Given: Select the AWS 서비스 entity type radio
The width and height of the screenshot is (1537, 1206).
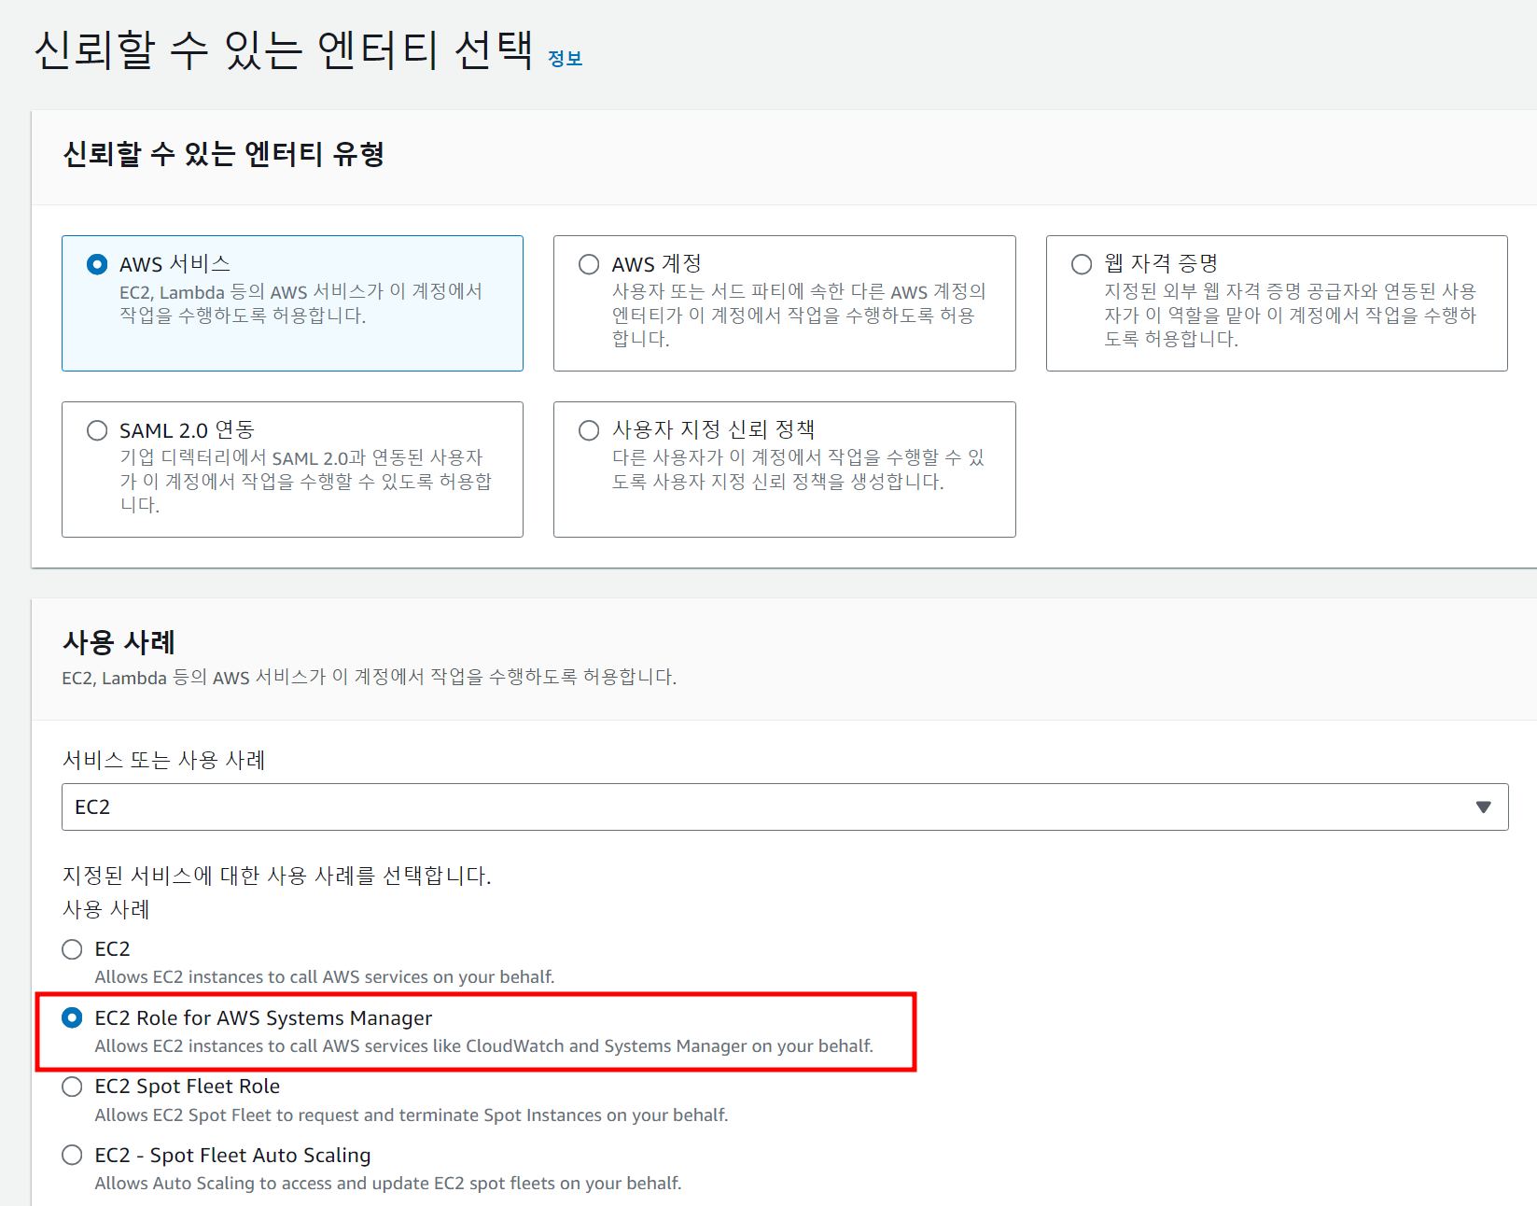Looking at the screenshot, I should (x=97, y=264).
